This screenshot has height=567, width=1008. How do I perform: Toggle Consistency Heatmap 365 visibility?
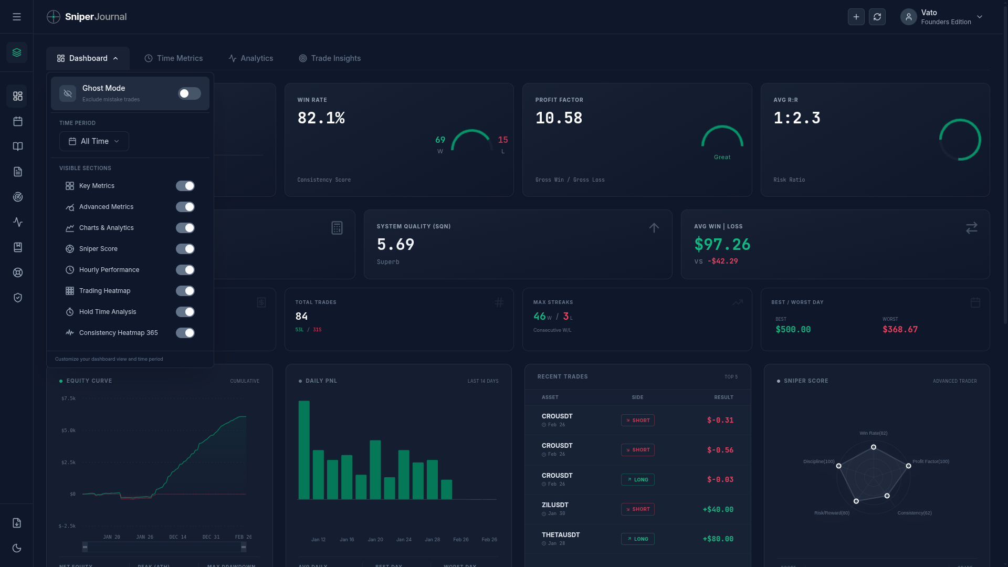pyautogui.click(x=185, y=333)
